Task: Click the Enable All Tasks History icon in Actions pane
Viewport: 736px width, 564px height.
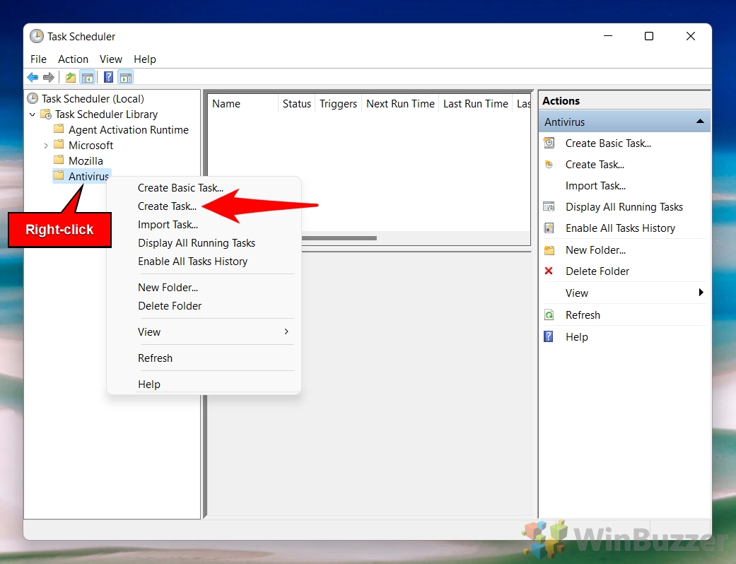Action: click(549, 228)
